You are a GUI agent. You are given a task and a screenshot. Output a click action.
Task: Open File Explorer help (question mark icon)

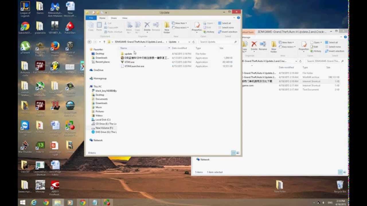coord(239,18)
